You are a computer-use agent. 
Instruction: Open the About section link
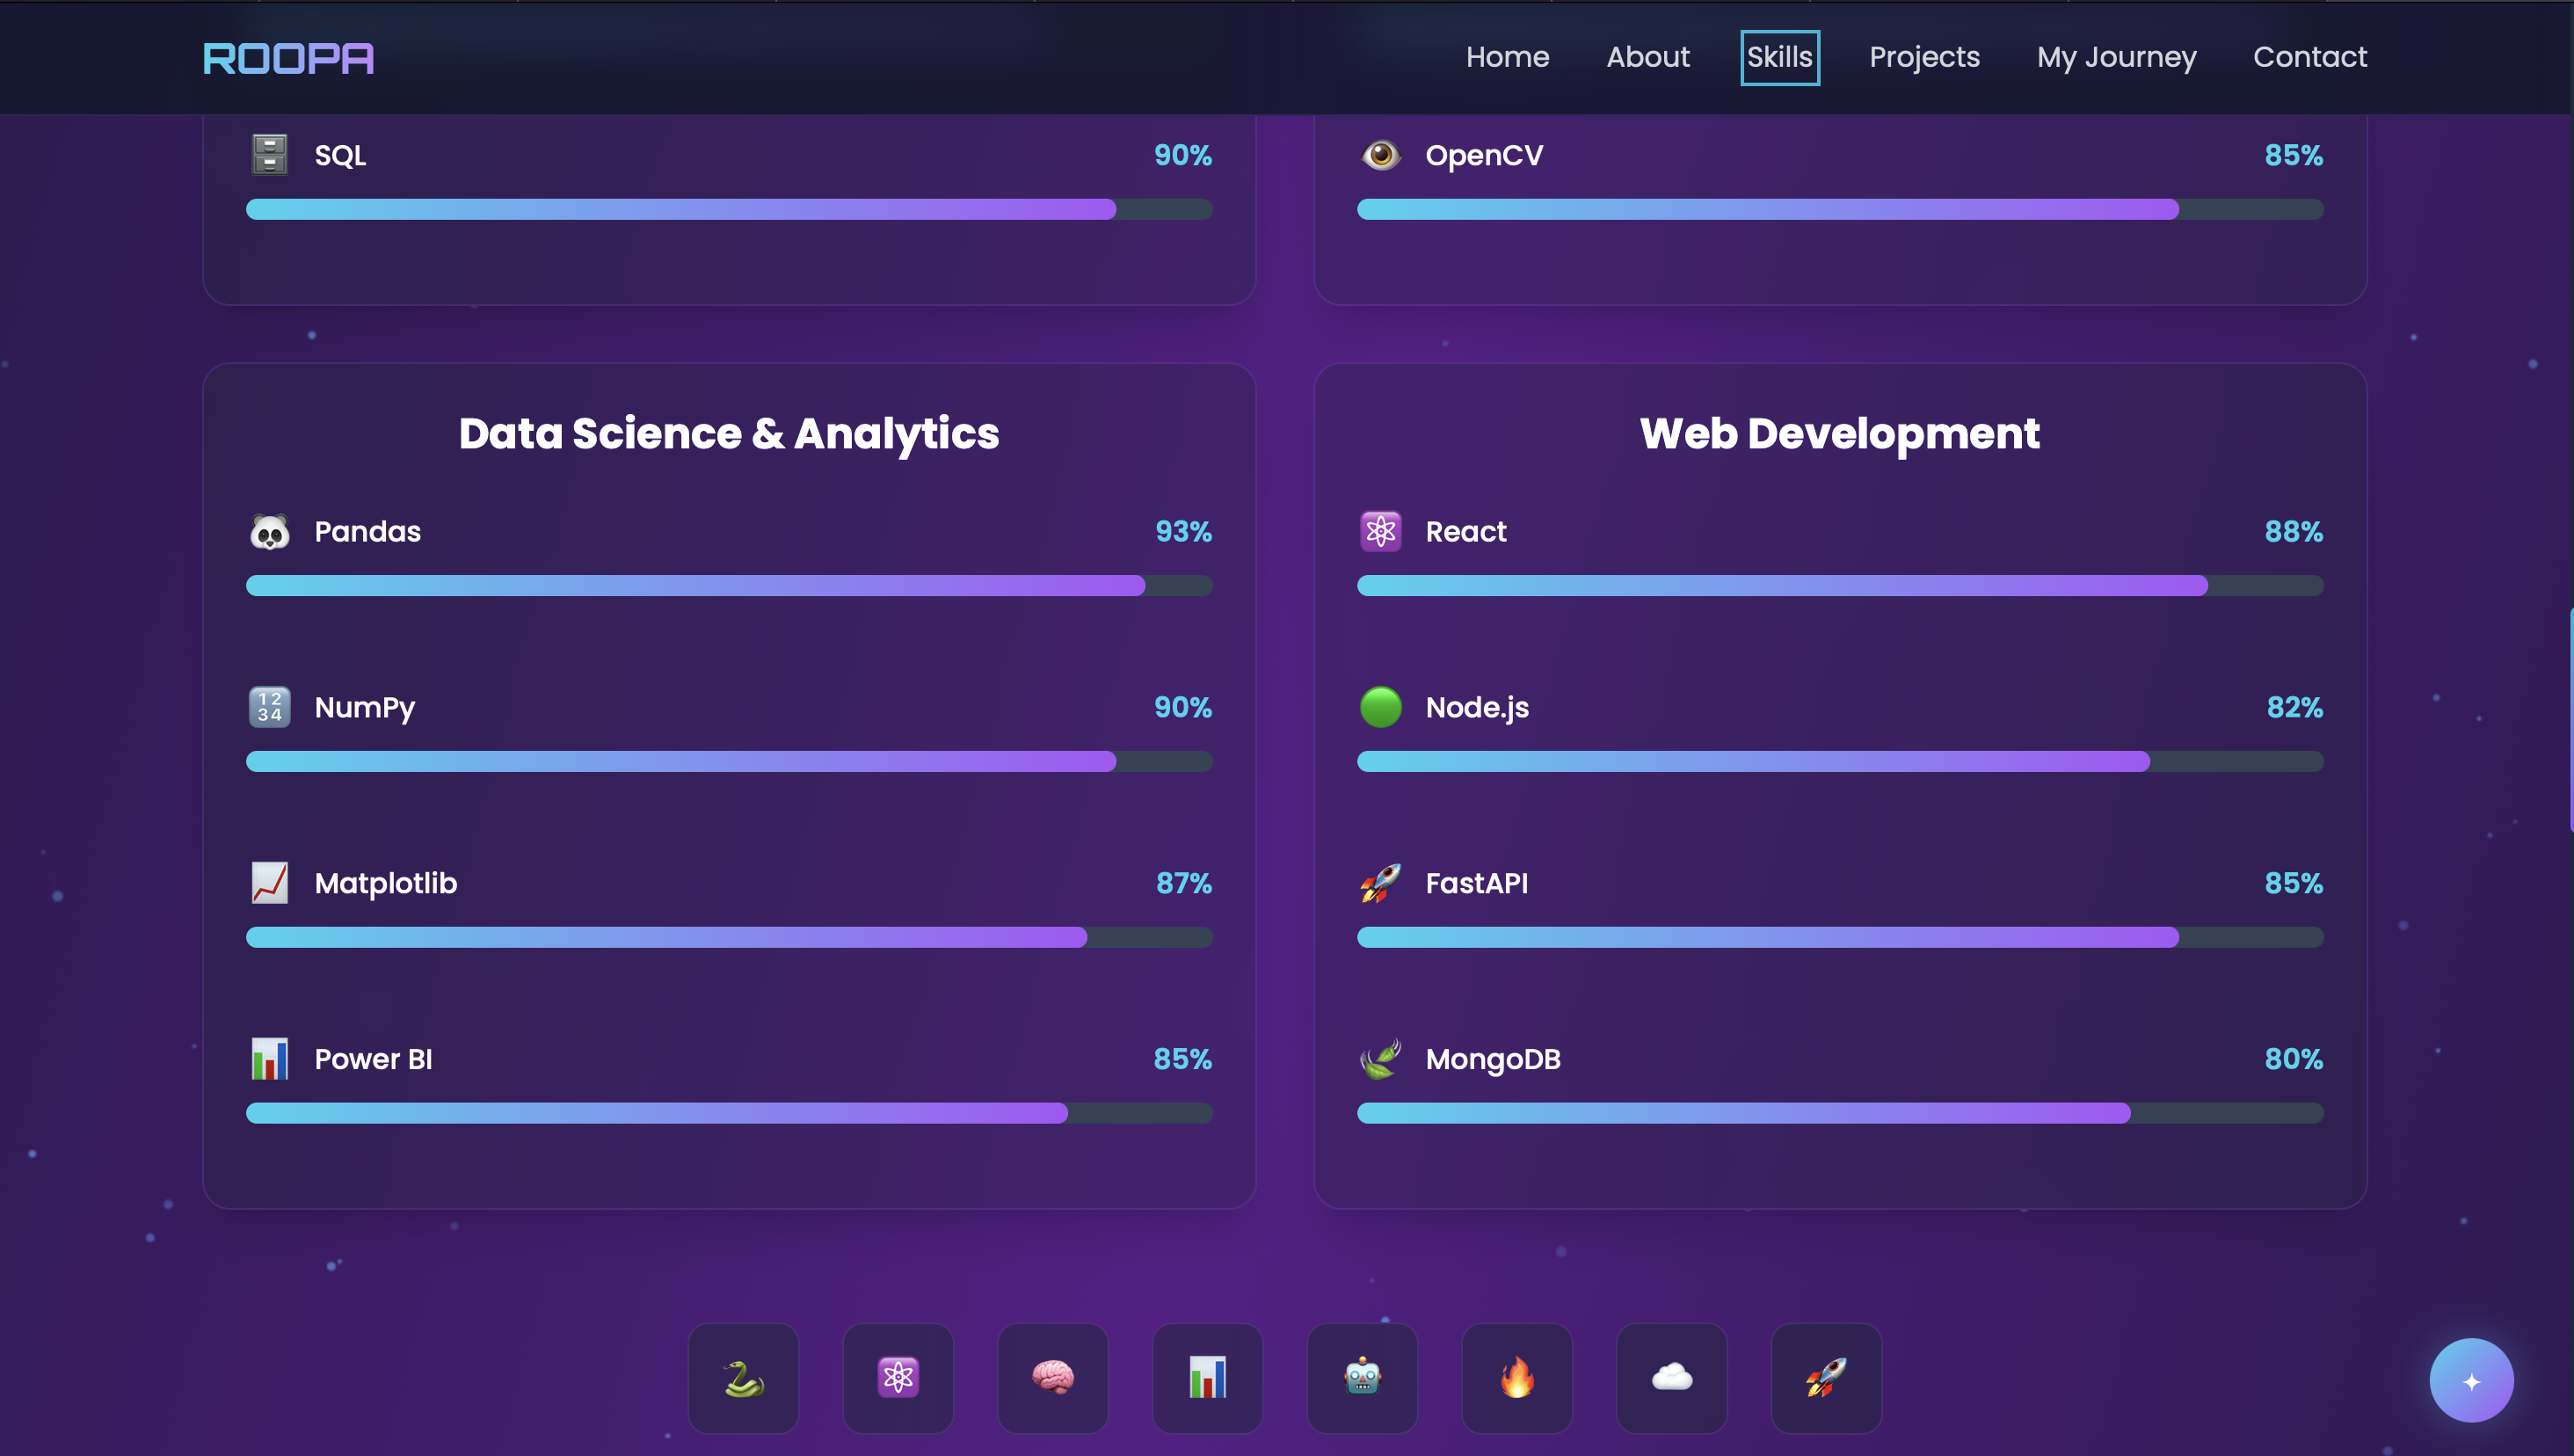[1648, 57]
